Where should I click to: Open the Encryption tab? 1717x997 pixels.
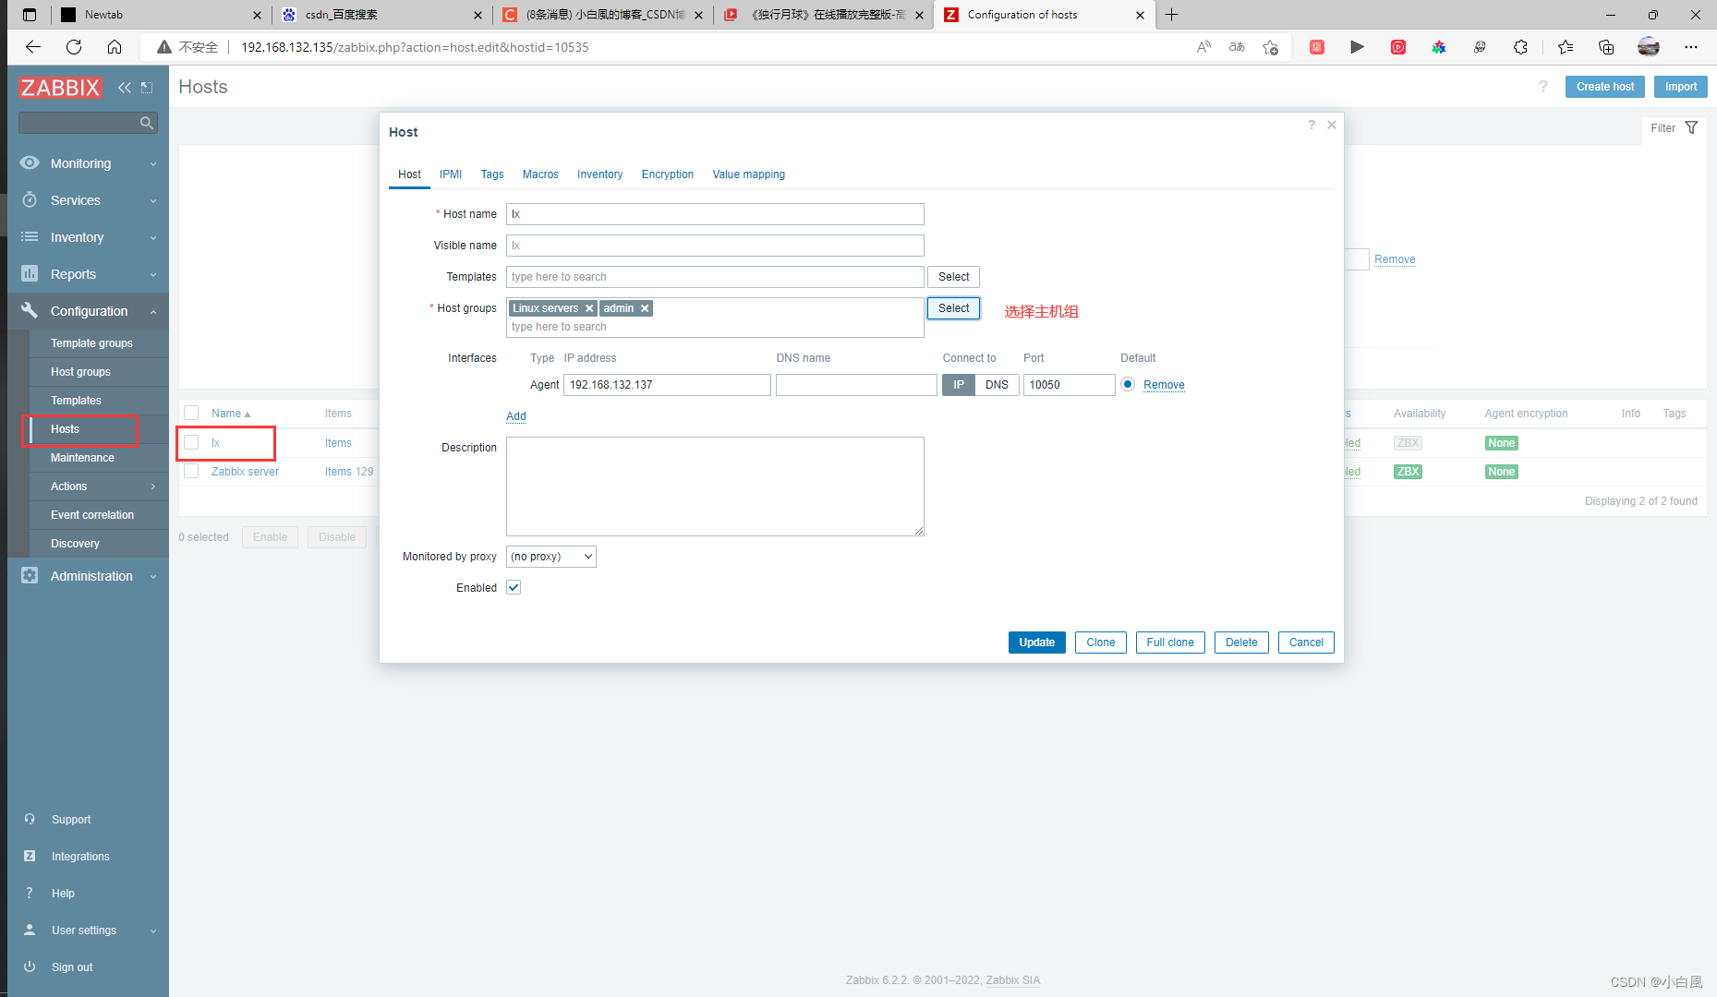click(x=668, y=174)
